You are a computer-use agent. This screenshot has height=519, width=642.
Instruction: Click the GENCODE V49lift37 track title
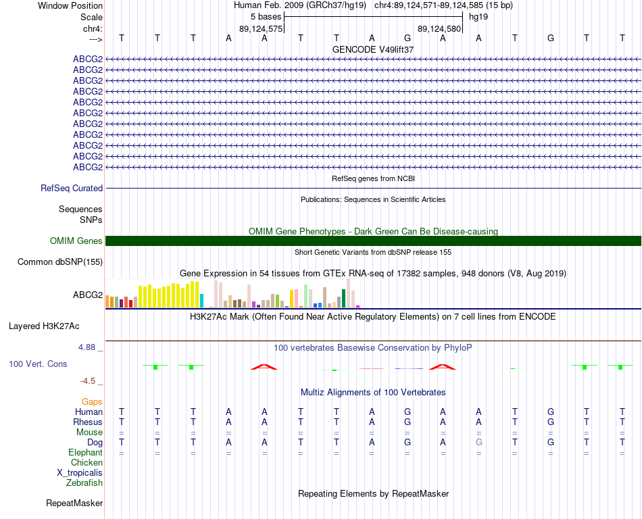tap(373, 49)
